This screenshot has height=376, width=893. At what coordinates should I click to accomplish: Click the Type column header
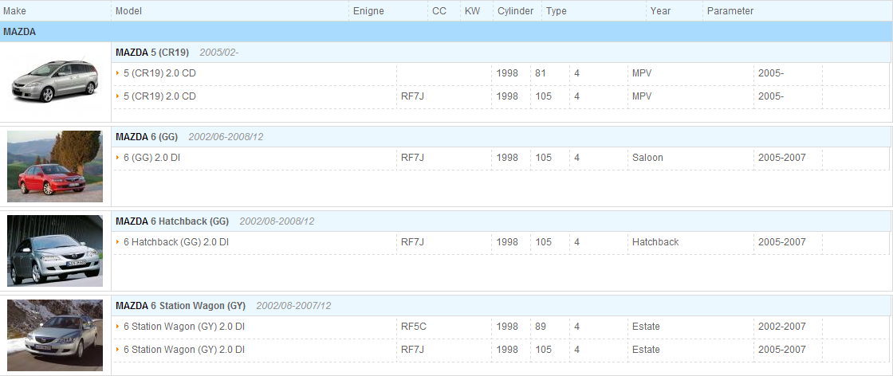[557, 11]
